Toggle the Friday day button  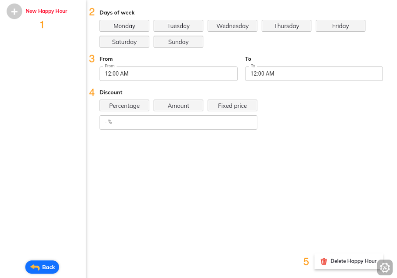pyautogui.click(x=340, y=26)
